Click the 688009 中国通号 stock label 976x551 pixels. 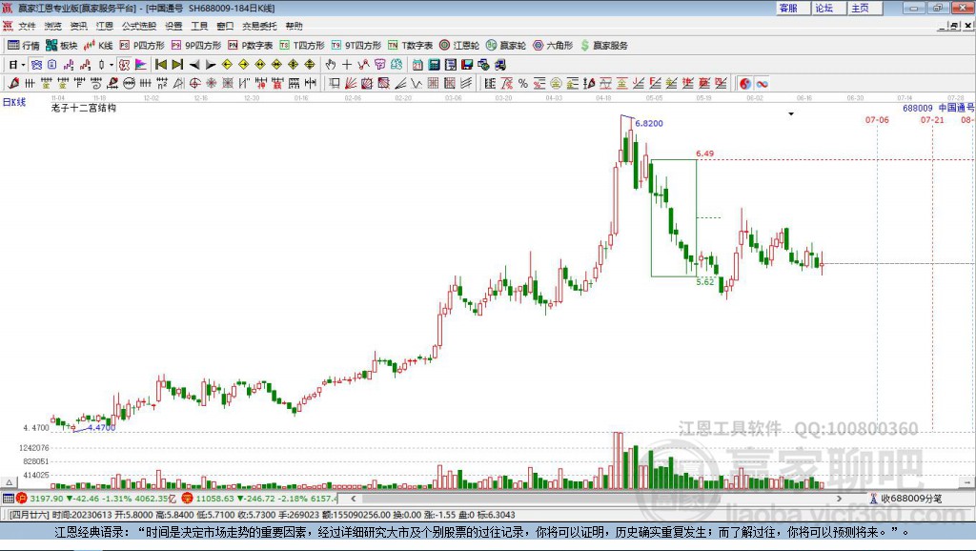[939, 108]
